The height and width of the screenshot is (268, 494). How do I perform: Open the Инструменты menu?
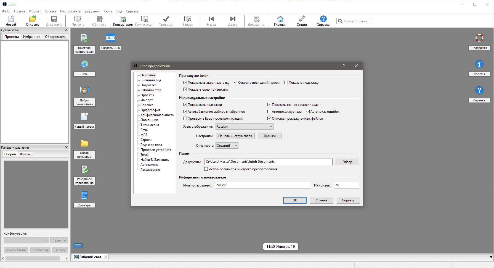(x=71, y=11)
